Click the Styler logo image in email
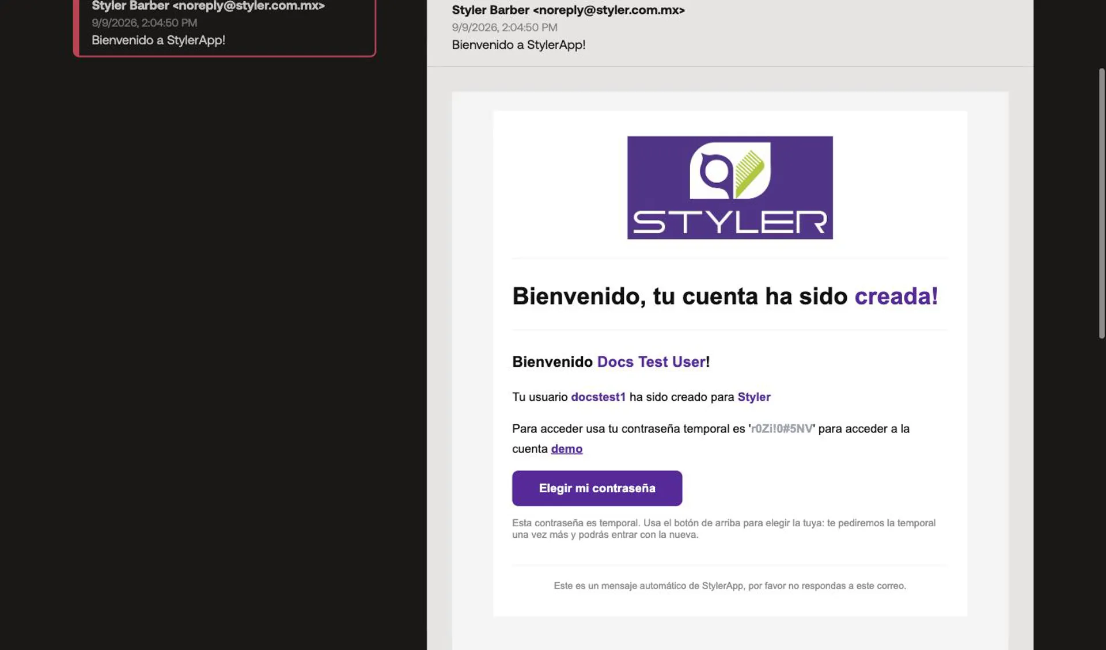This screenshot has height=650, width=1106. 730,188
